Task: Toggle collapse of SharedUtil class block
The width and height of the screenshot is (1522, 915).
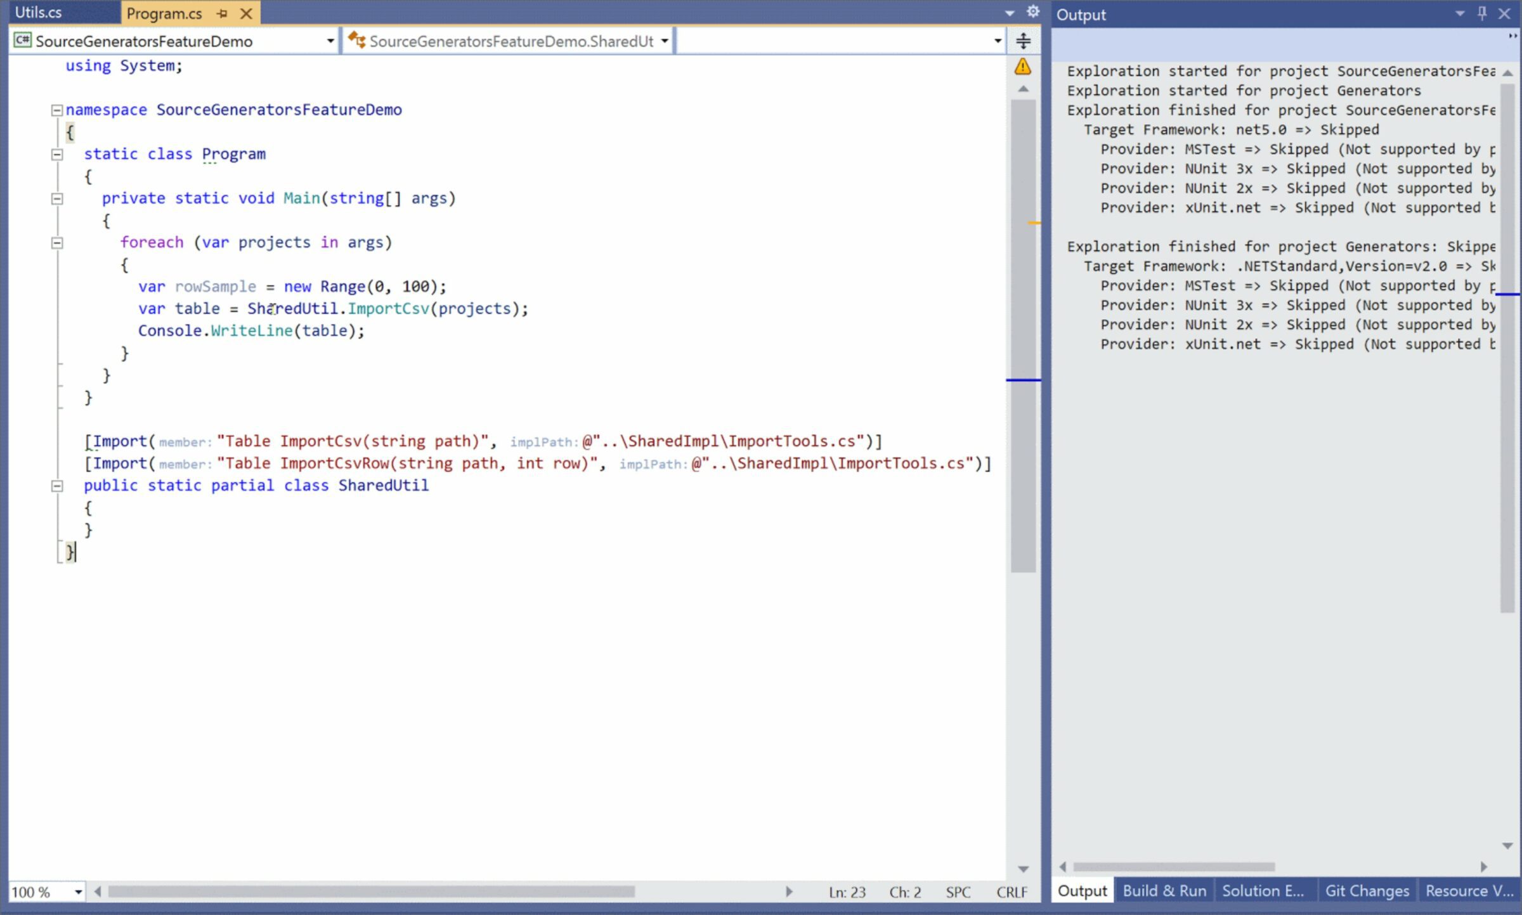Action: (56, 486)
